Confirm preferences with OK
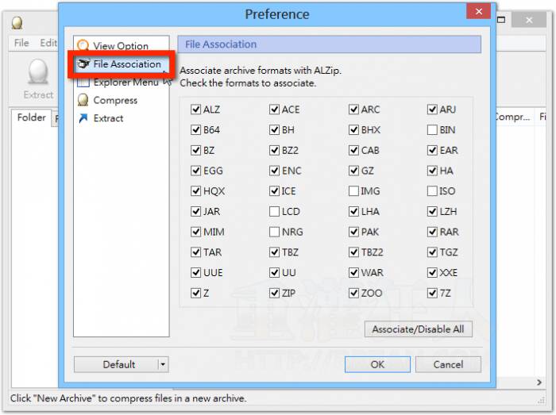Screen dimensions: 556x415 (x=377, y=364)
